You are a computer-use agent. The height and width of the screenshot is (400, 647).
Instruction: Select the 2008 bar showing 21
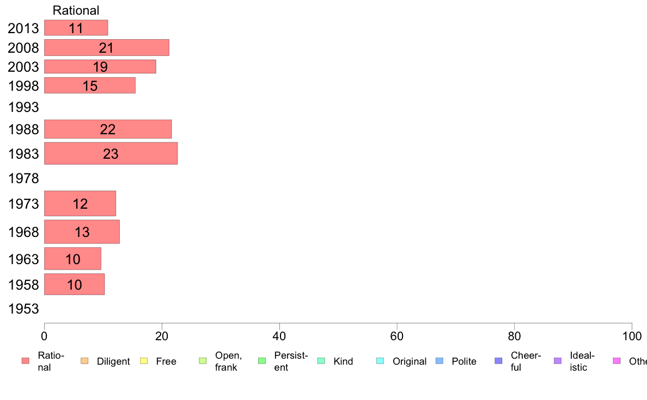pos(106,47)
